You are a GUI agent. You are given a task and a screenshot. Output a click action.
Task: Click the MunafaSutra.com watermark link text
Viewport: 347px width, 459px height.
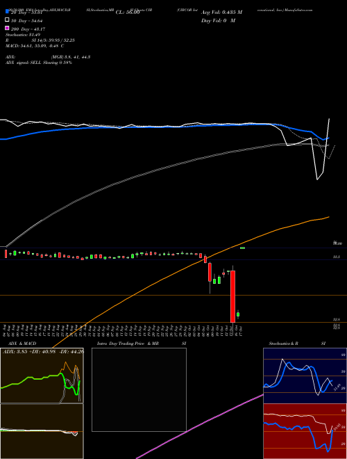(x=298, y=10)
